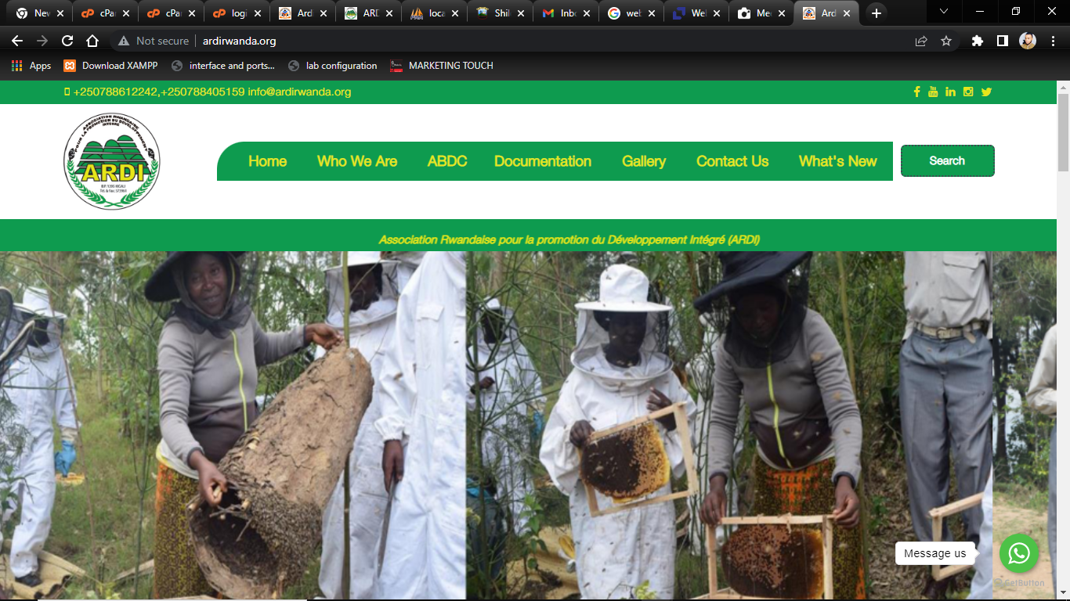Image resolution: width=1070 pixels, height=601 pixels.
Task: Expand the tab search dropdown arrow
Action: click(944, 12)
